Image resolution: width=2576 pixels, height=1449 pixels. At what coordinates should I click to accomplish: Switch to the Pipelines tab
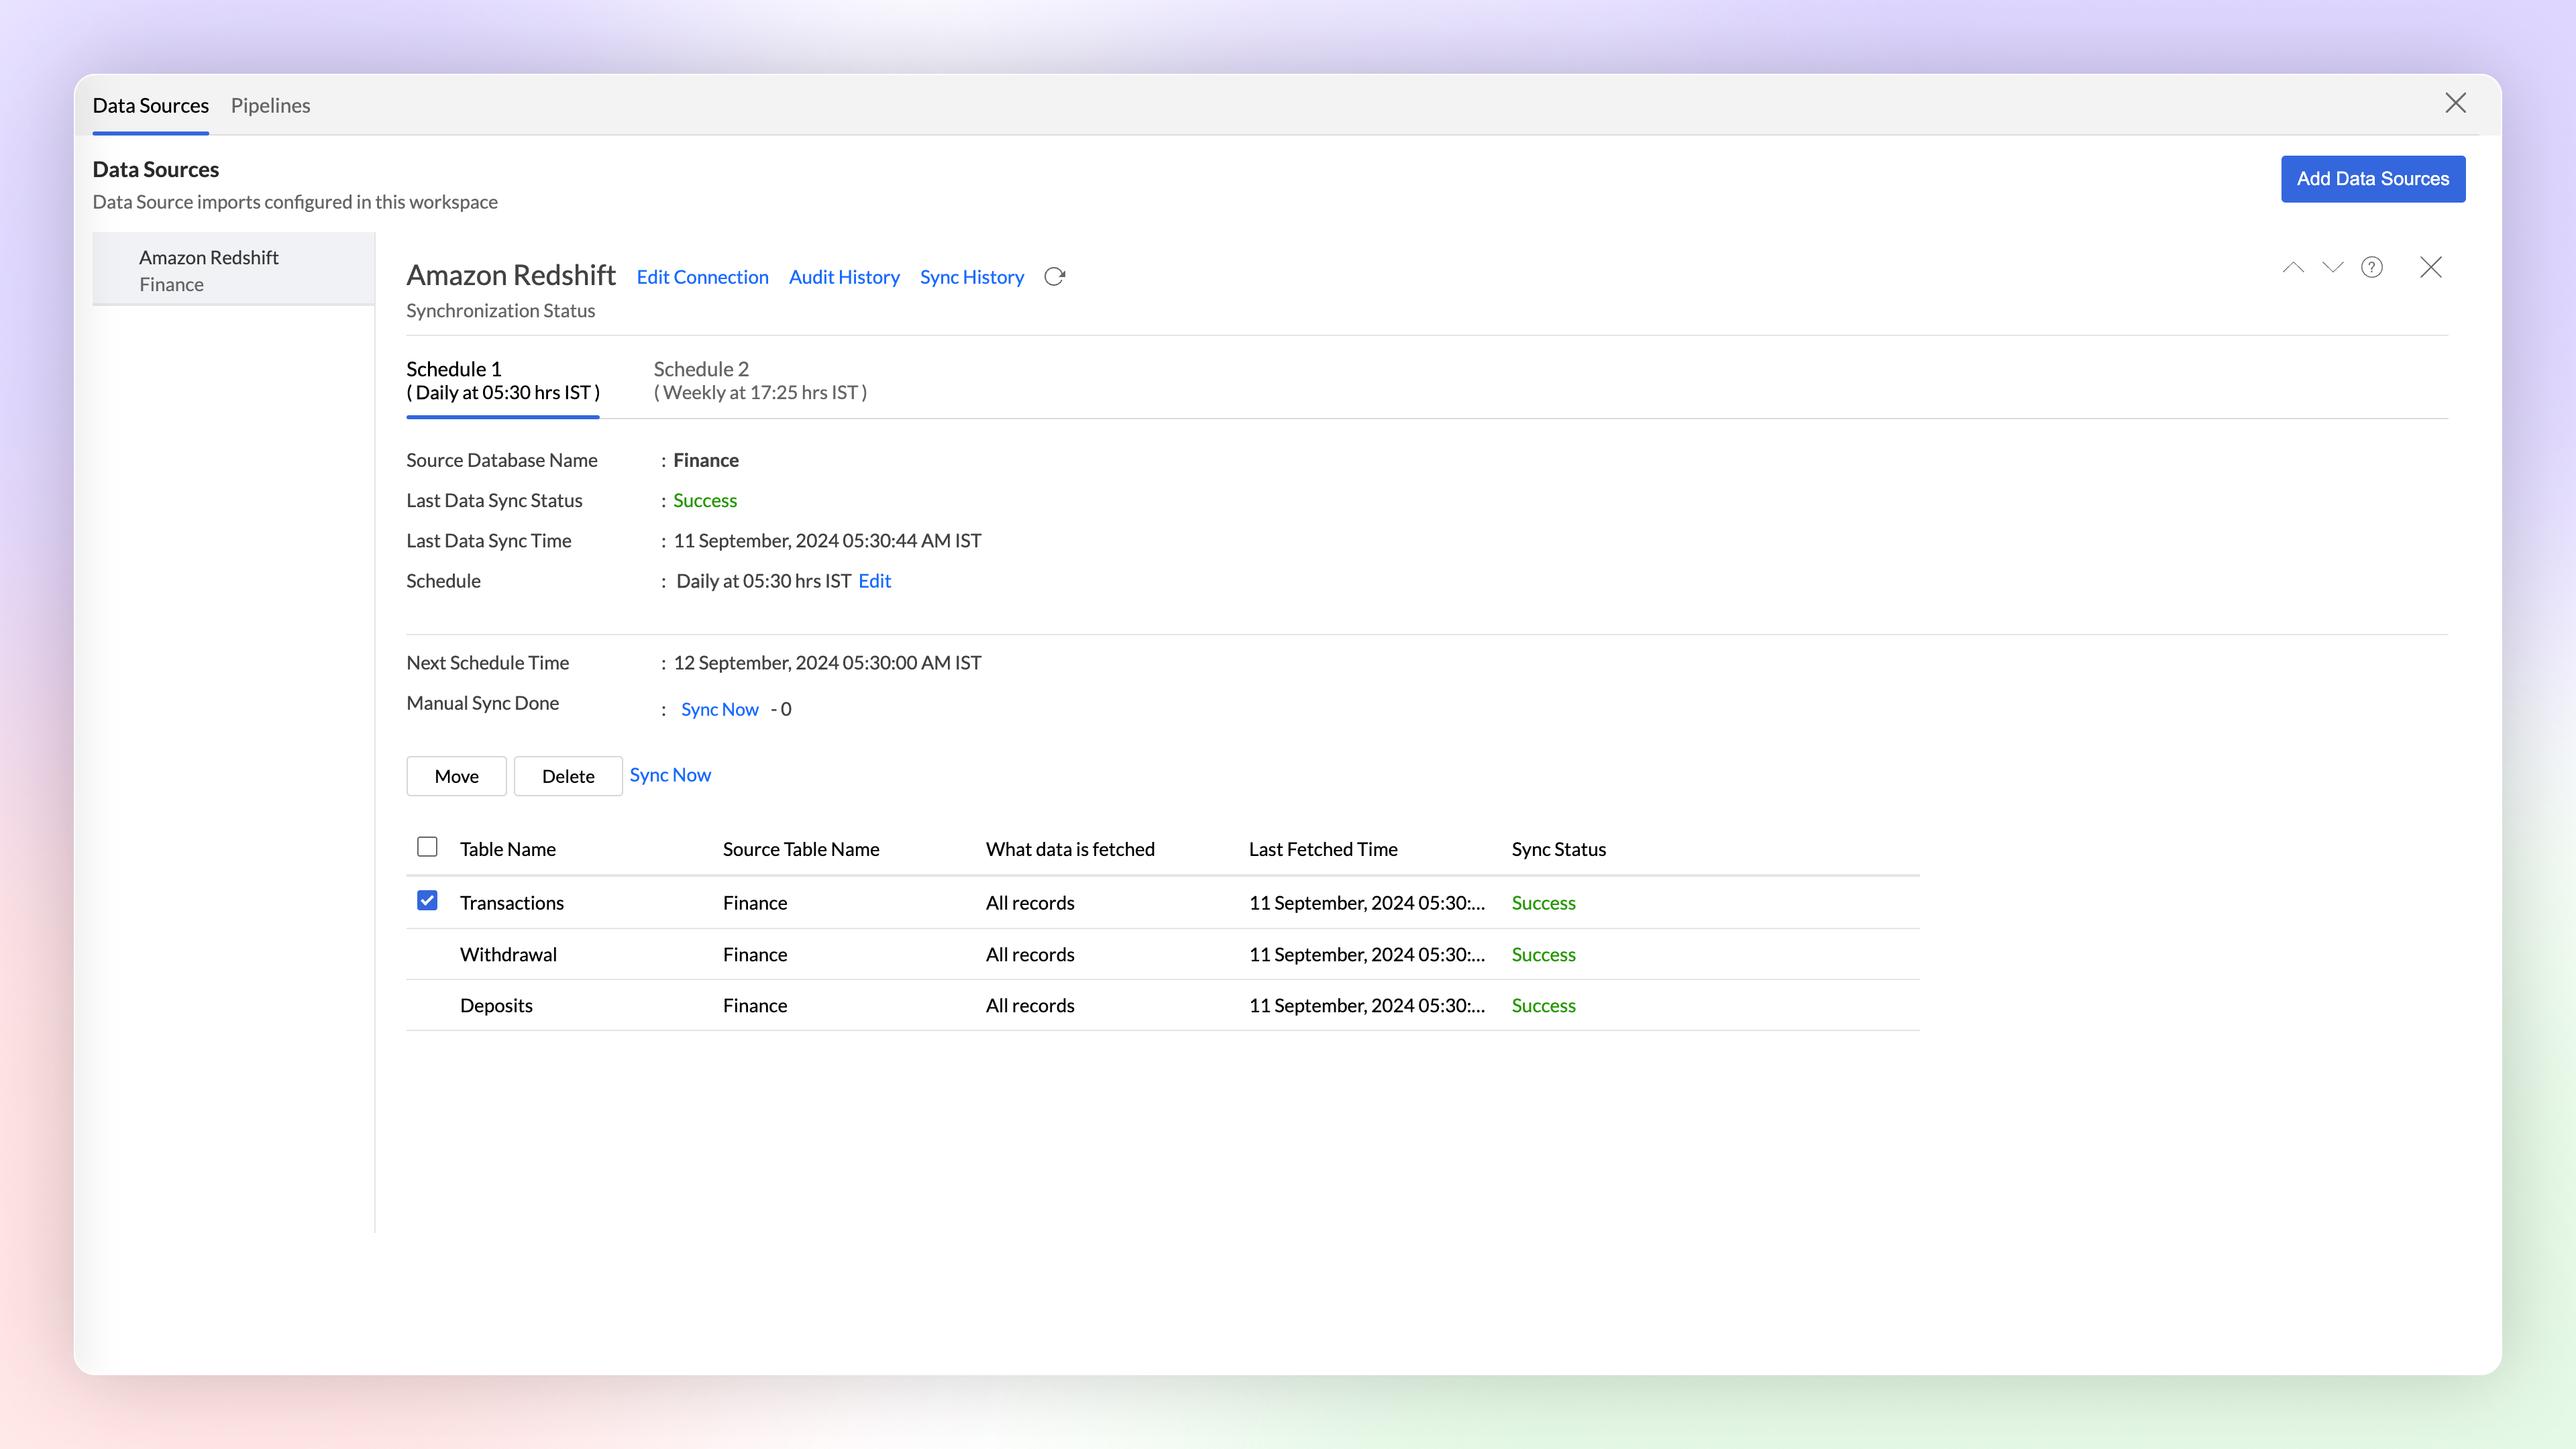(x=270, y=105)
